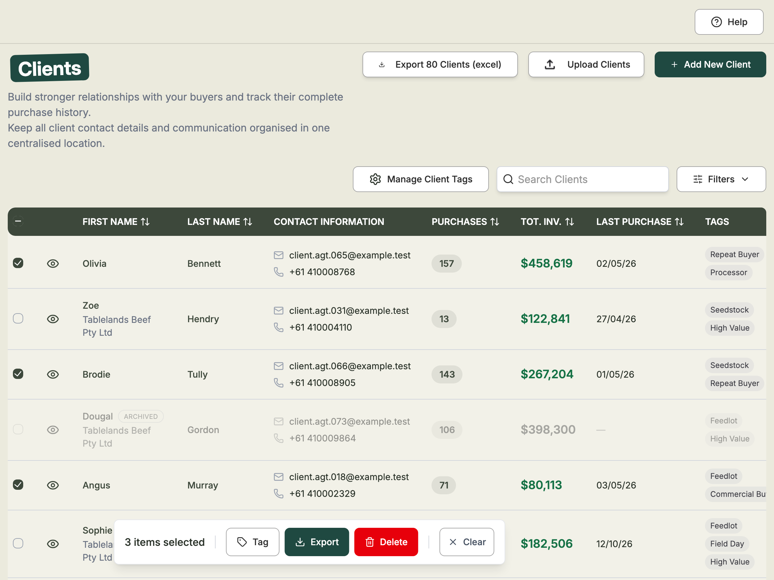Click the email icon beside client.agt.066@example.test

pos(279,366)
